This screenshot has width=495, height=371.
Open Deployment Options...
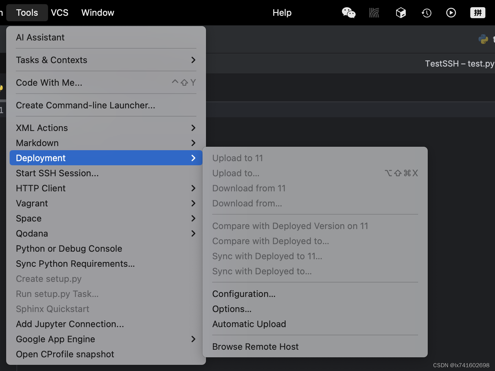click(315, 309)
